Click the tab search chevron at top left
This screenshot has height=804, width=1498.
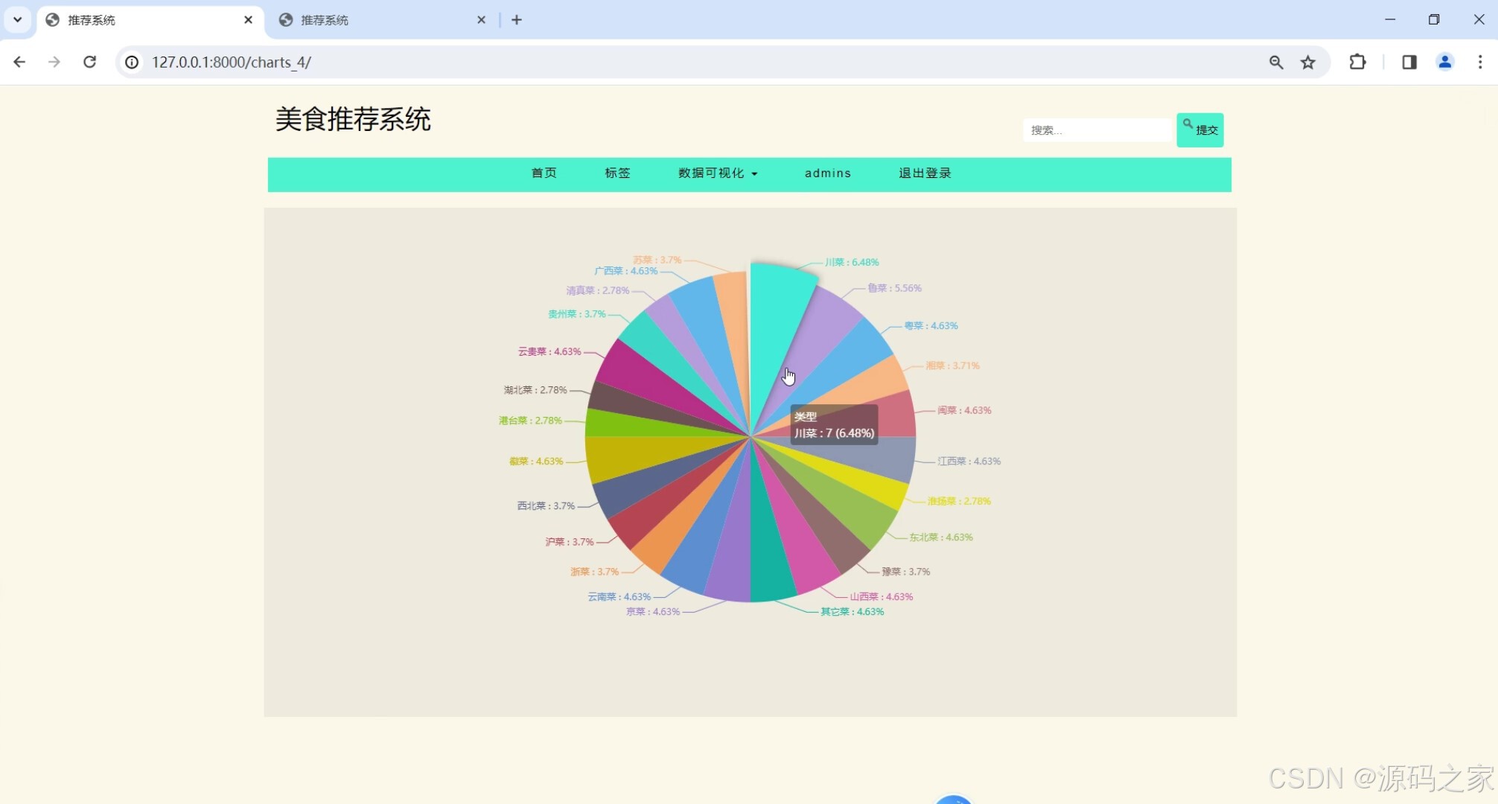tap(18, 19)
